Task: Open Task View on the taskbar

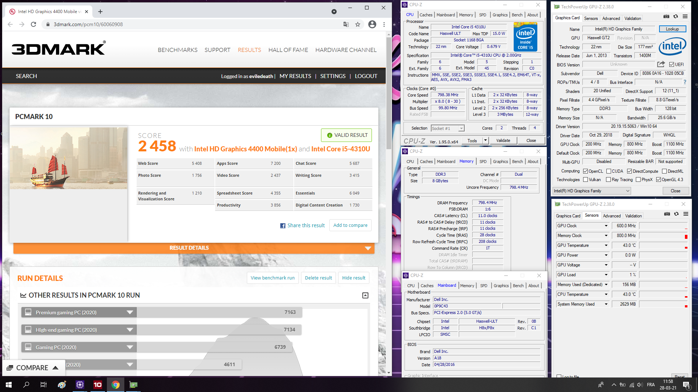Action: pyautogui.click(x=44, y=385)
